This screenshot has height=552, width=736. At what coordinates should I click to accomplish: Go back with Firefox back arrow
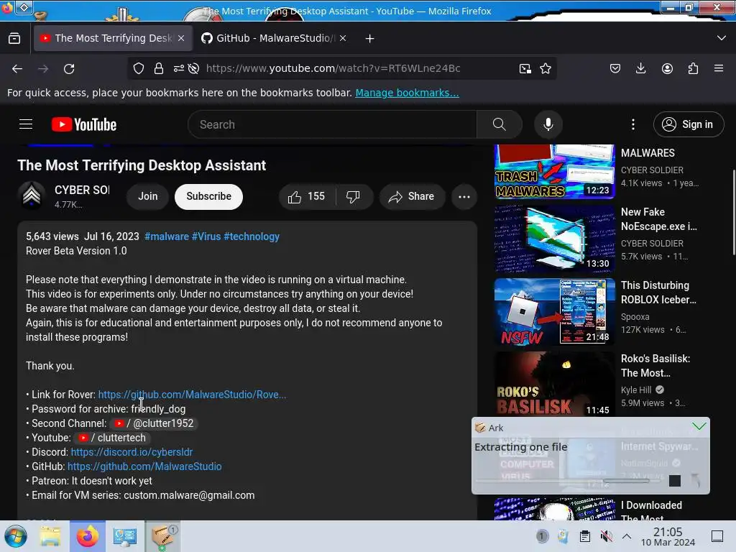17,69
